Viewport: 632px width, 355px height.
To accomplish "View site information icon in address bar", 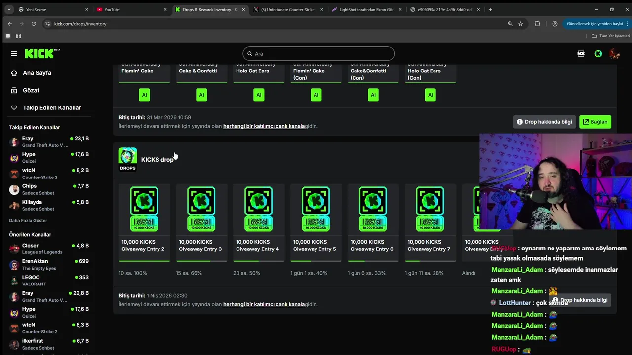I will 48,24.
